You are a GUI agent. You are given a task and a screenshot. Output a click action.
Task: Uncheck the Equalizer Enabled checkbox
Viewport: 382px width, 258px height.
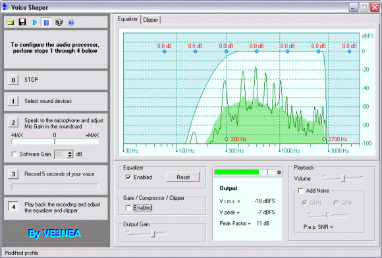point(128,177)
